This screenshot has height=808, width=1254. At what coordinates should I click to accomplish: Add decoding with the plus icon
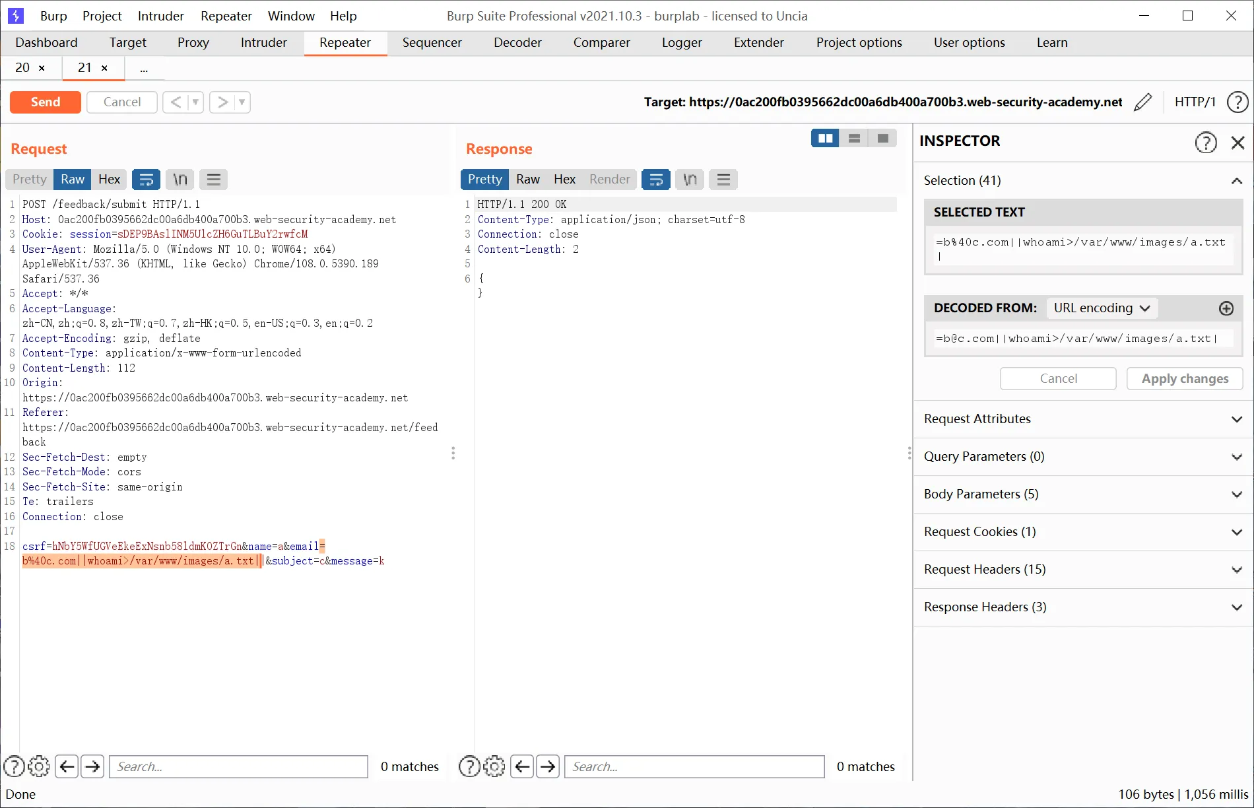(x=1226, y=308)
